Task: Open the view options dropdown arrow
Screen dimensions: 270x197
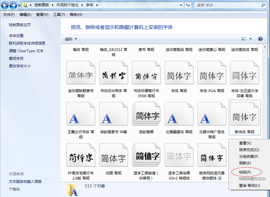Action: click(x=251, y=39)
